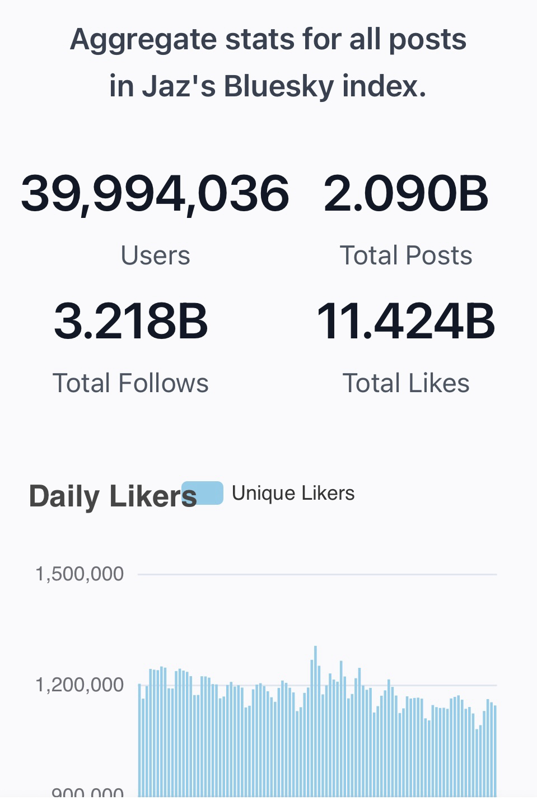Image resolution: width=537 pixels, height=800 pixels.
Task: Click the first heading line 'Aggregate stats for all posts'
Action: tap(268, 39)
